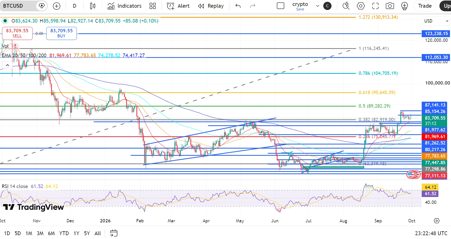The width and height of the screenshot is (451, 239).
Task: Click the Vol indicator warning icon
Action: click(15, 46)
